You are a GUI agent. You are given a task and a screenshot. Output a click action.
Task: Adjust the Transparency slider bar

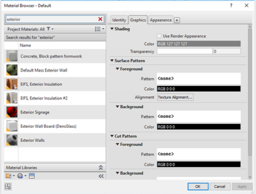(x=185, y=51)
